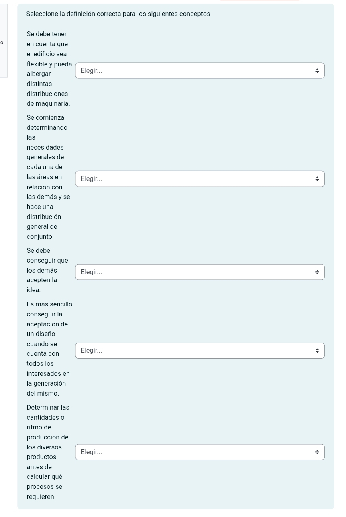Image resolution: width=346 pixels, height=517 pixels.
Task: Click the arrow icon on the first Elegir dropdown
Action: (317, 71)
